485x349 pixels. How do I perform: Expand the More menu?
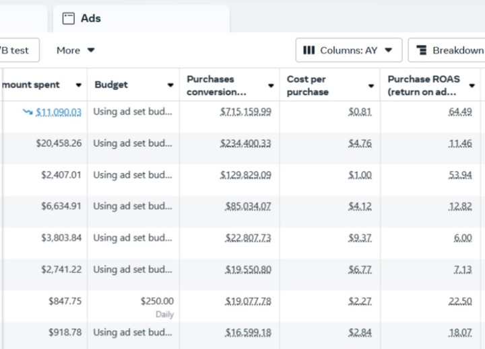[x=75, y=50]
